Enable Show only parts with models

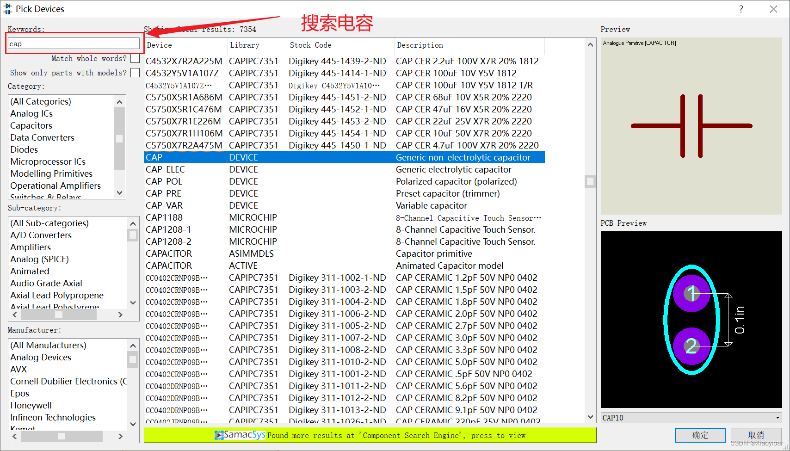(135, 73)
